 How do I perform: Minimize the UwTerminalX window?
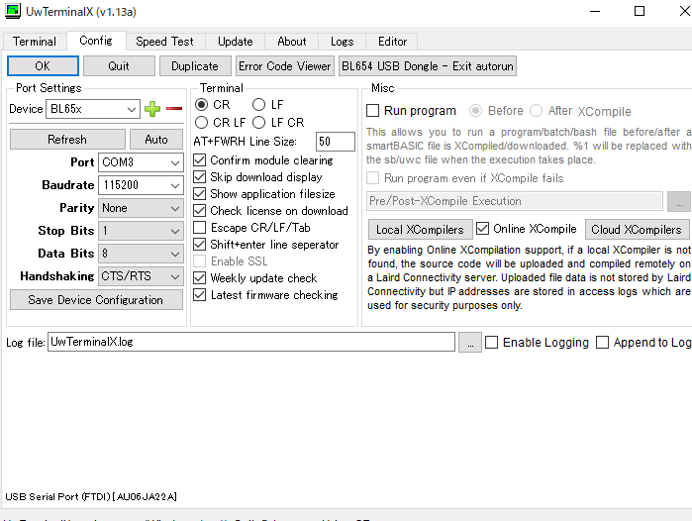click(x=595, y=11)
